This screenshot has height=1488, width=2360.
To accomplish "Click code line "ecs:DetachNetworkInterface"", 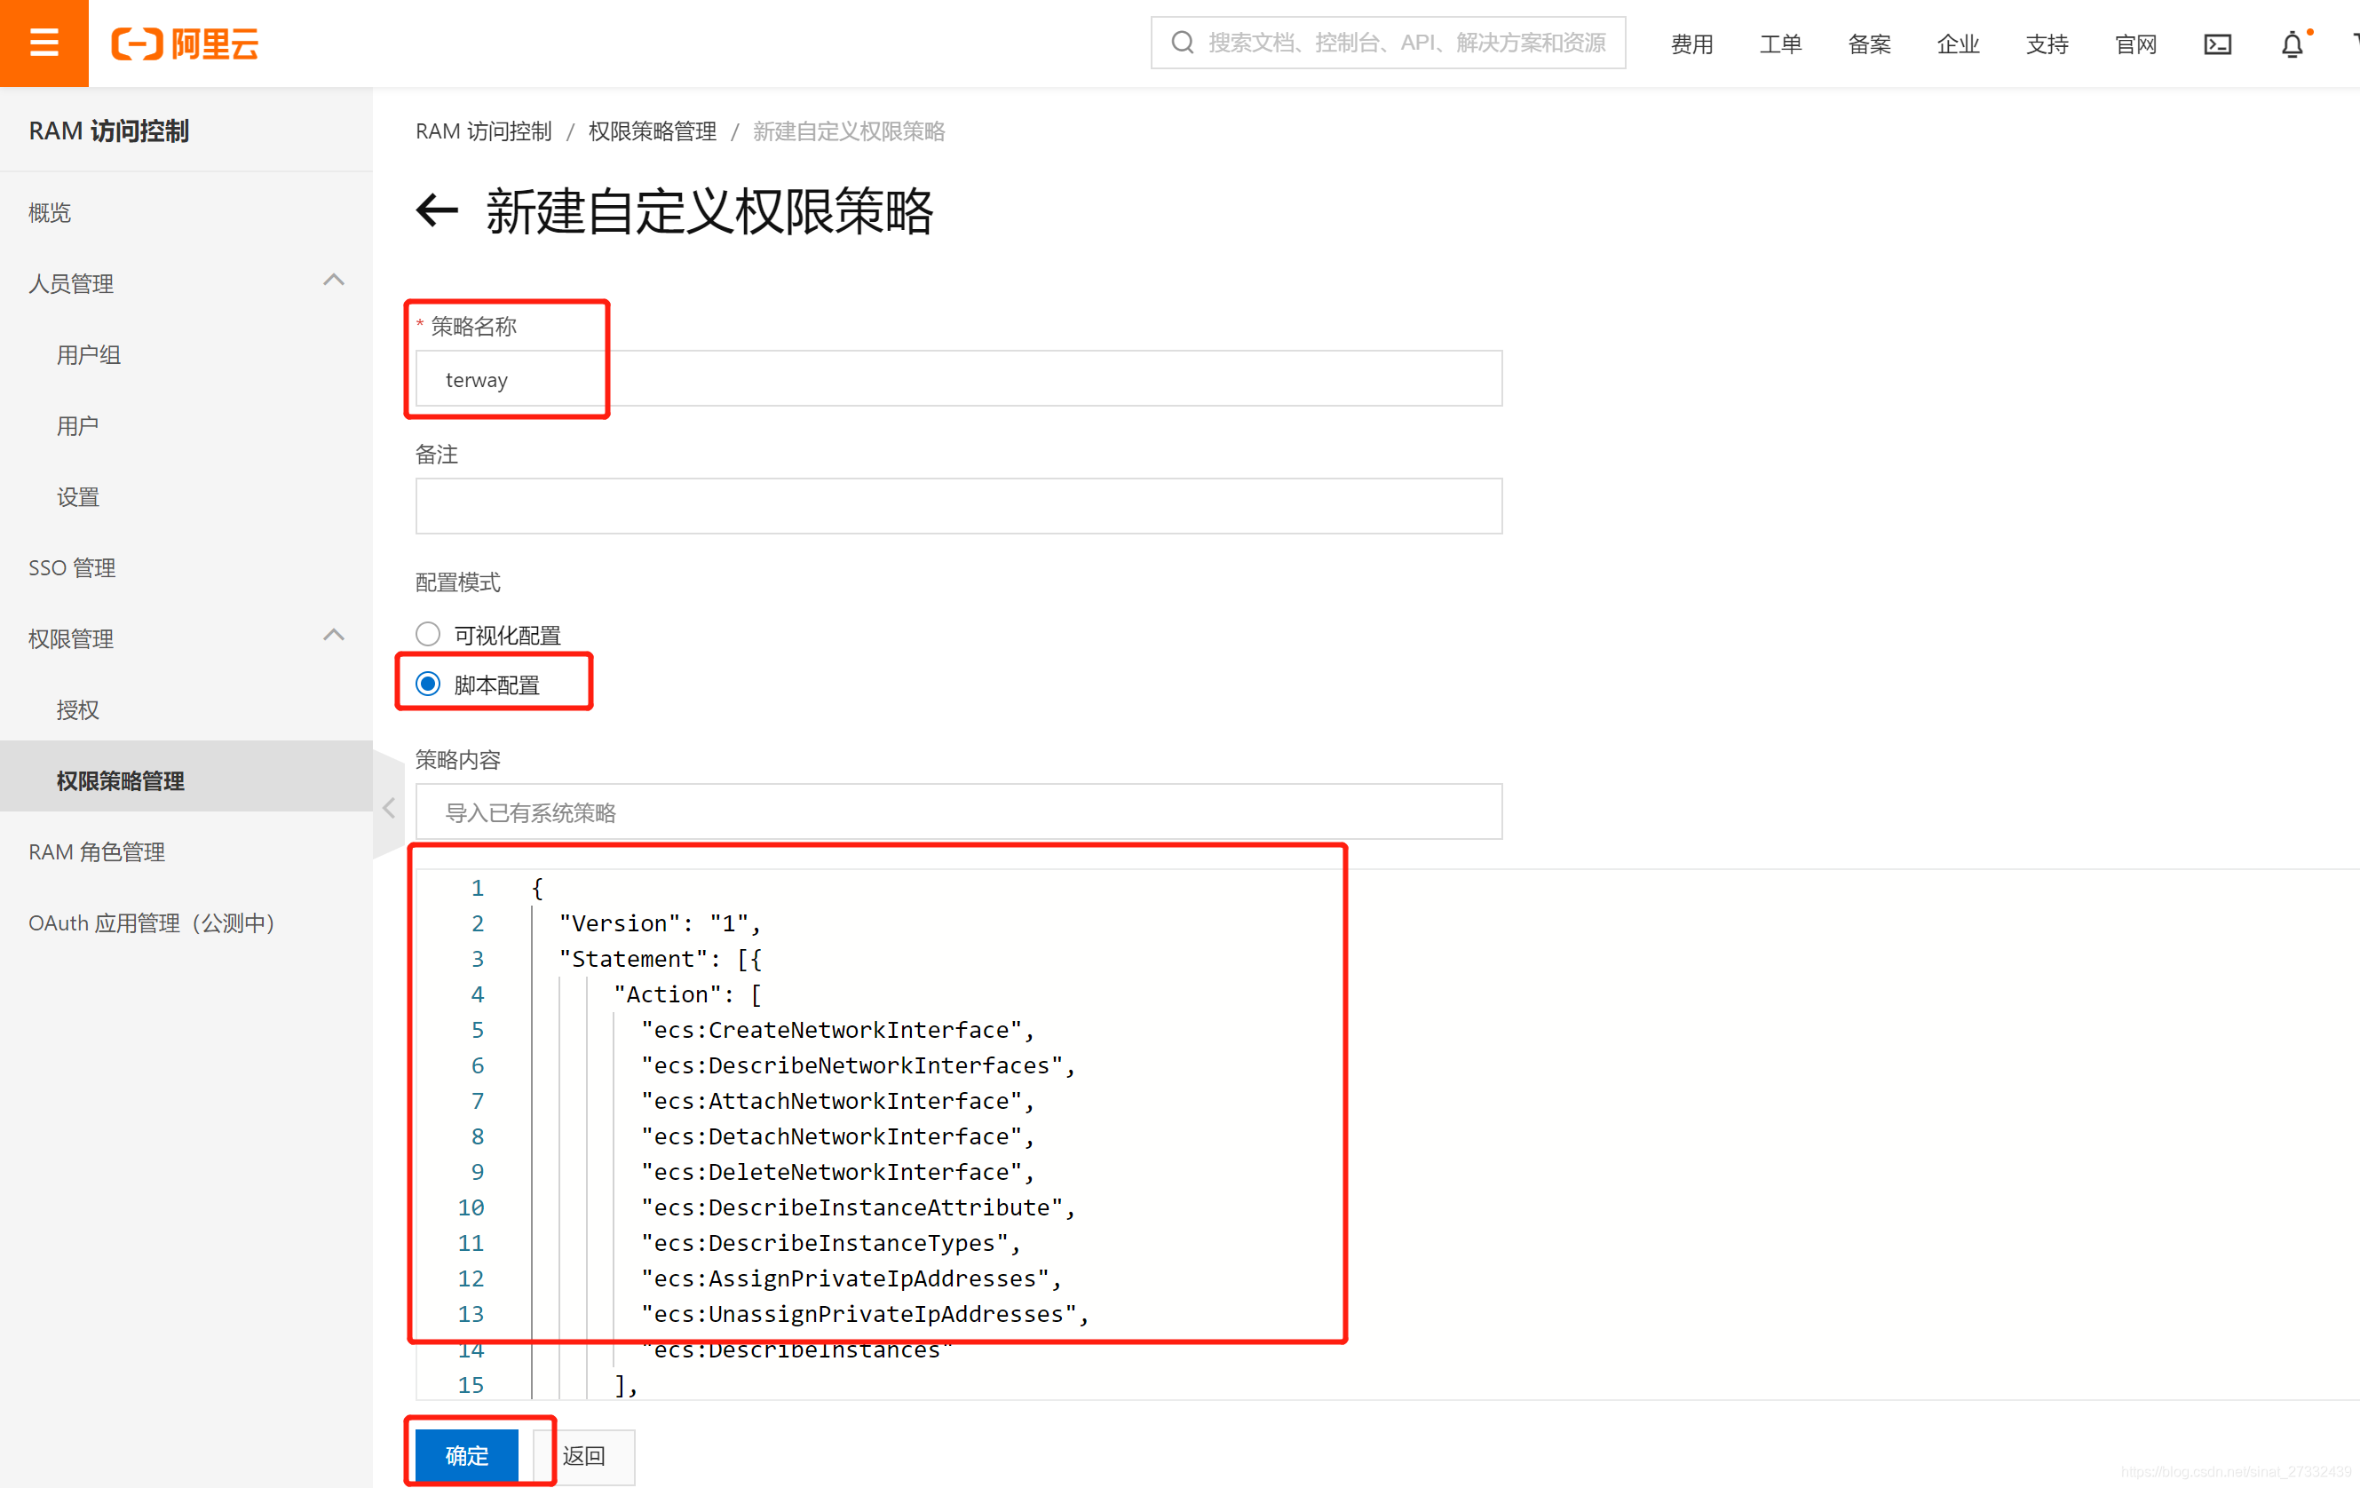I will (x=838, y=1136).
